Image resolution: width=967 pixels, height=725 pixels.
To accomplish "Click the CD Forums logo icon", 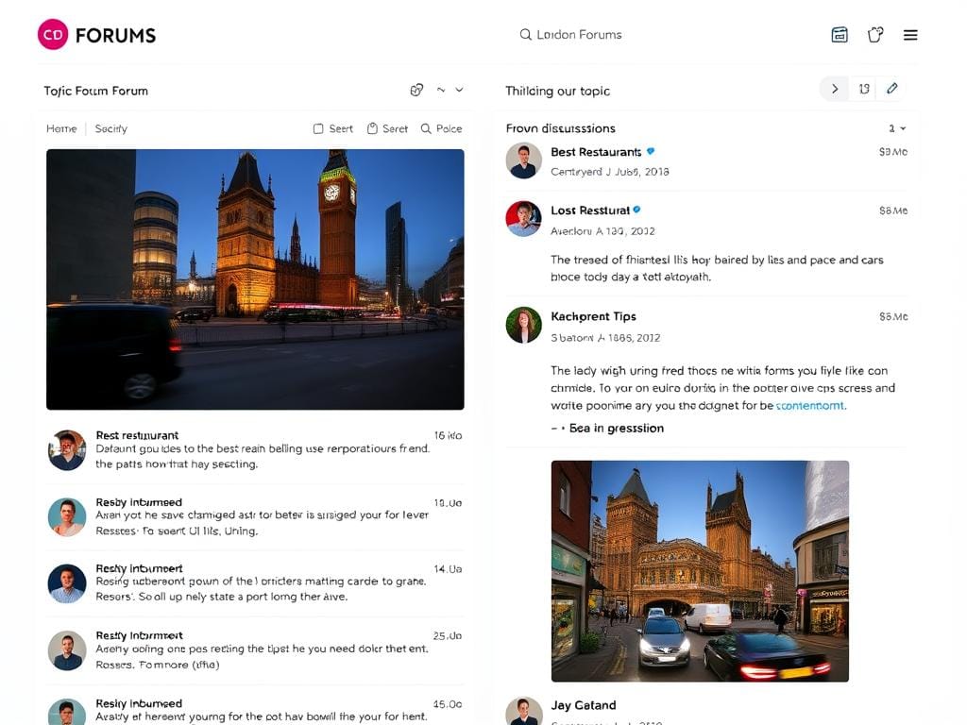I will (53, 35).
